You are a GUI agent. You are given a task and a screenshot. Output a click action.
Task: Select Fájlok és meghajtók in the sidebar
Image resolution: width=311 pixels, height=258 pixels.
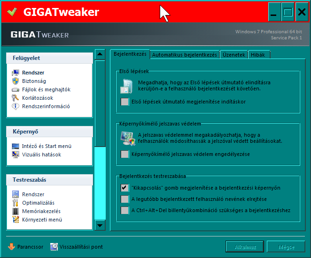tap(46, 89)
